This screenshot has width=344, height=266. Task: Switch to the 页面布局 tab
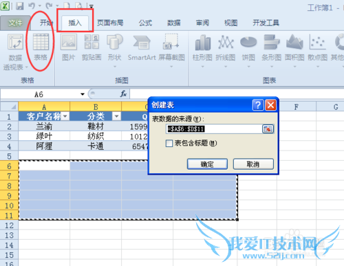pos(110,23)
